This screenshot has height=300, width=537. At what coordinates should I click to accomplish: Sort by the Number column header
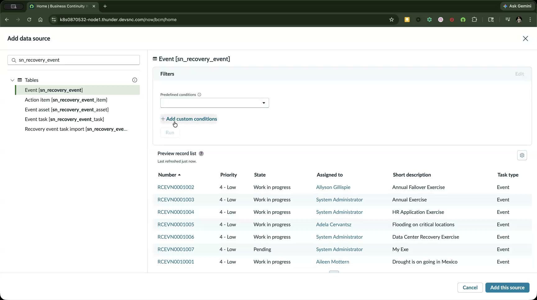[x=169, y=175]
